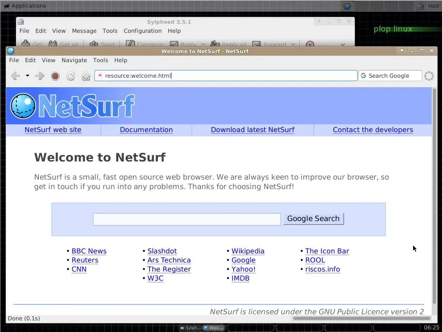
Task: Open the back history dropdown arrow
Action: pyautogui.click(x=27, y=76)
